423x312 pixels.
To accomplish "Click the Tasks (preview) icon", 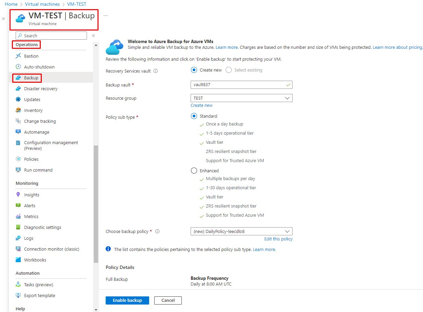I will click(18, 285).
